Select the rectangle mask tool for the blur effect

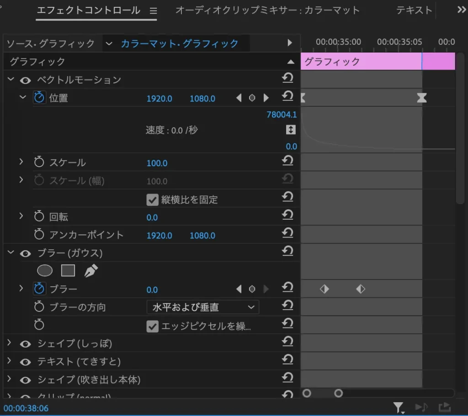pos(67,270)
